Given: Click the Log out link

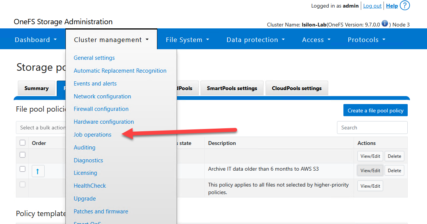Looking at the screenshot, I should tap(372, 6).
